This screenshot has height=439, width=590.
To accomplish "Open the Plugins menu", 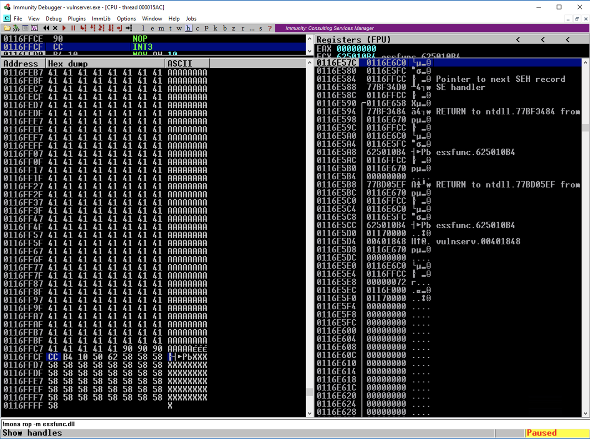I will pyautogui.click(x=76, y=19).
